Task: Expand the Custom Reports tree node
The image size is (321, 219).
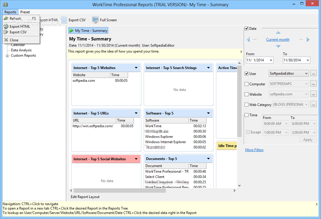Action: 7,56
